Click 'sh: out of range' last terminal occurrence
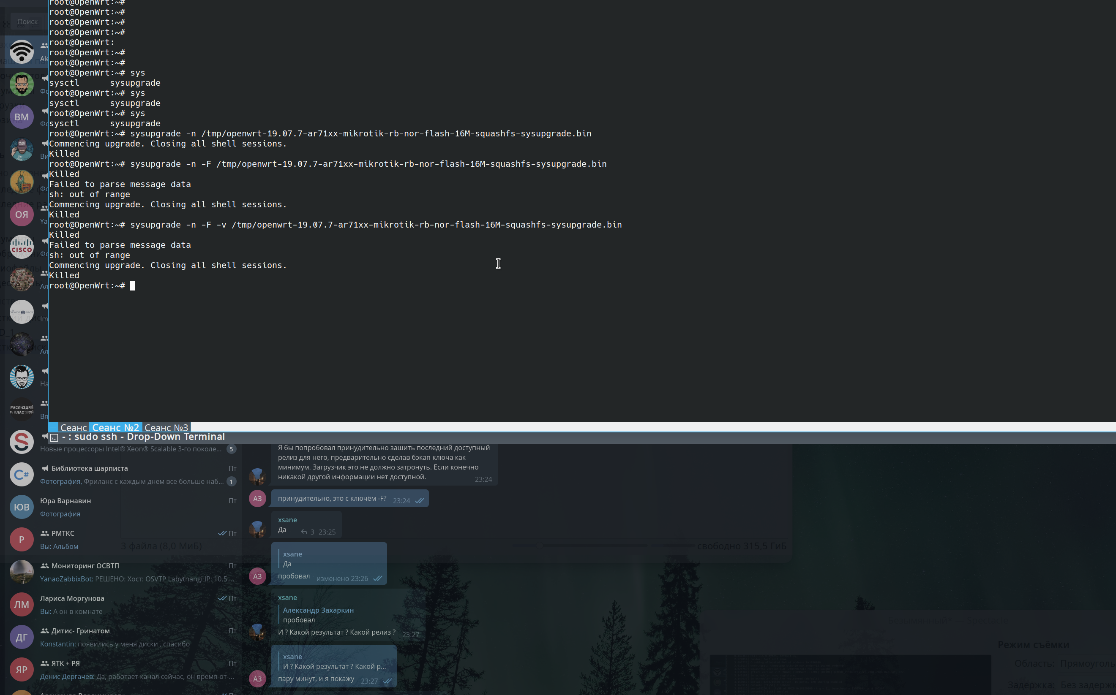Screen dimensions: 1116x695 pos(90,255)
